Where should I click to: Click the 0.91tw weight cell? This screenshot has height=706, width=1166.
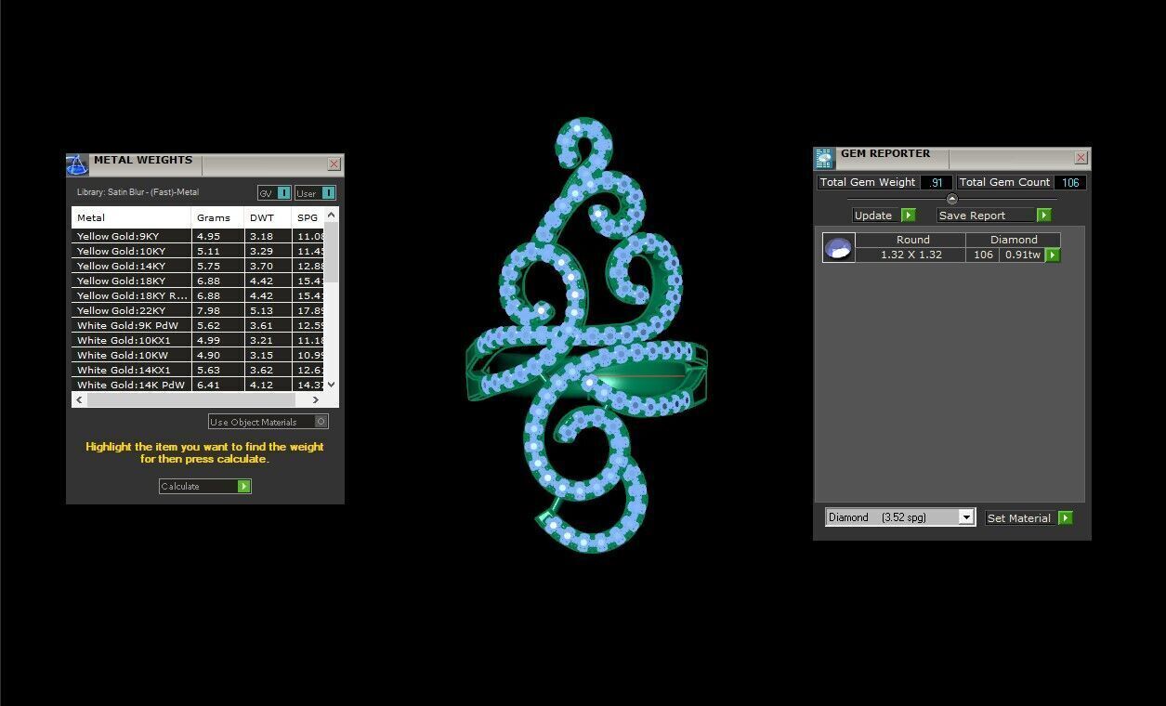pyautogui.click(x=1022, y=255)
